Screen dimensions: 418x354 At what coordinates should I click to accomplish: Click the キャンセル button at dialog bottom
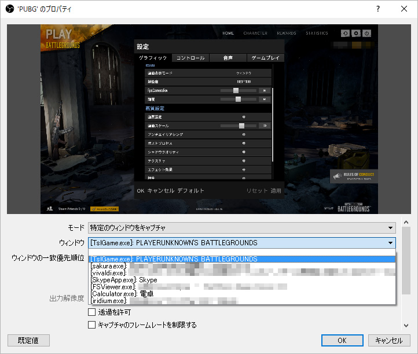389,341
